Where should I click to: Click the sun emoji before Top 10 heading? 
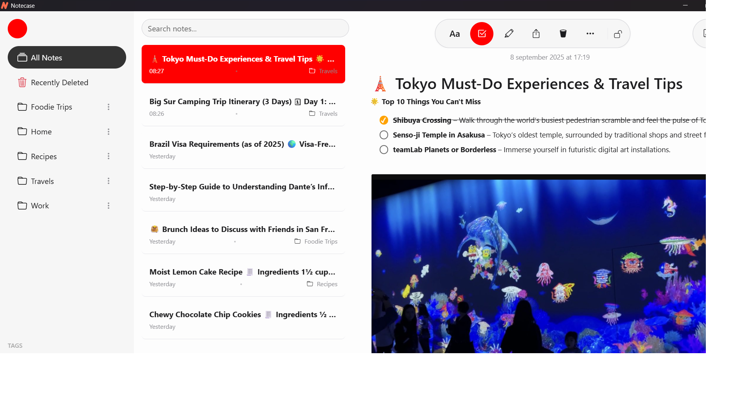pyautogui.click(x=375, y=101)
